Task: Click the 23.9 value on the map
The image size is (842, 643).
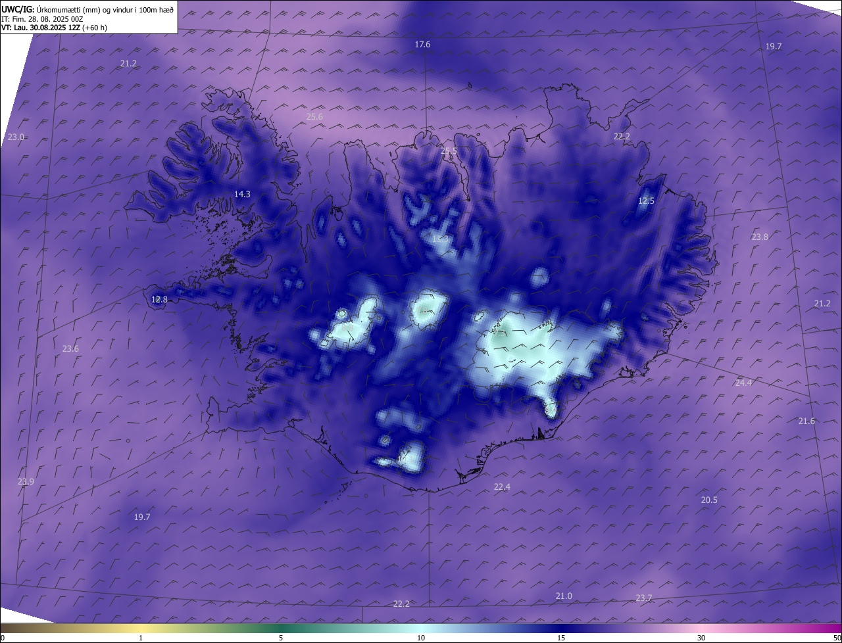Action: pyautogui.click(x=26, y=481)
